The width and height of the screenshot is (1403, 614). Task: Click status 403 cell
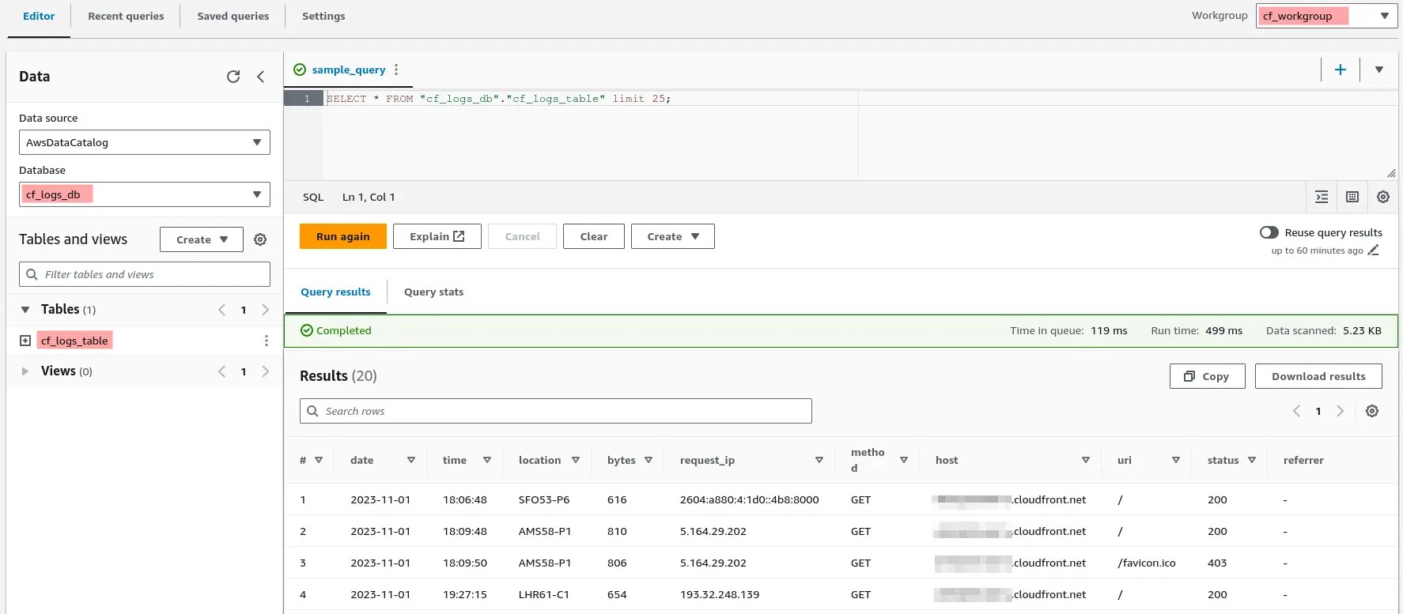pyautogui.click(x=1217, y=563)
